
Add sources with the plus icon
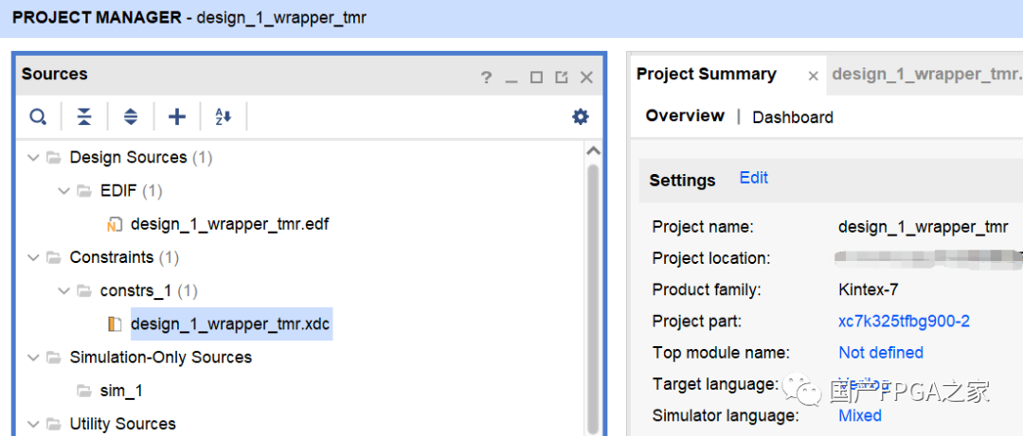click(177, 117)
